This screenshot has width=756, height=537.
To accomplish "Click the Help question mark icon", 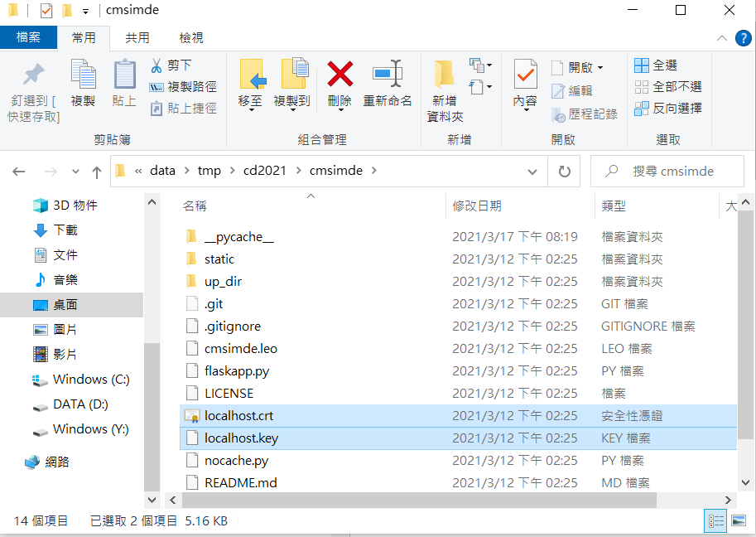I will 743,38.
